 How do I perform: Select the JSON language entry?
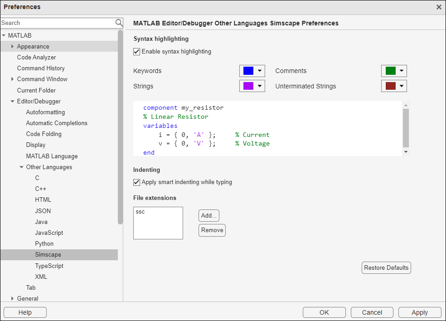43,211
